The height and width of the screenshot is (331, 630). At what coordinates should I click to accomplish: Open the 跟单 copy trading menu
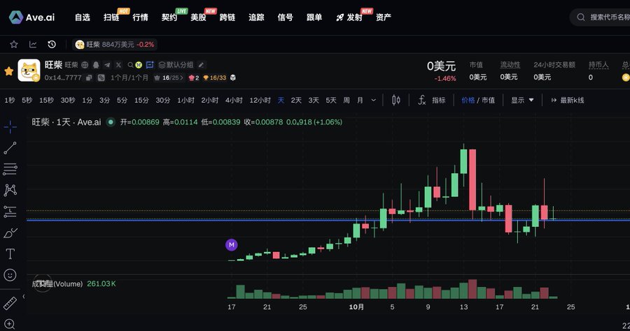314,17
